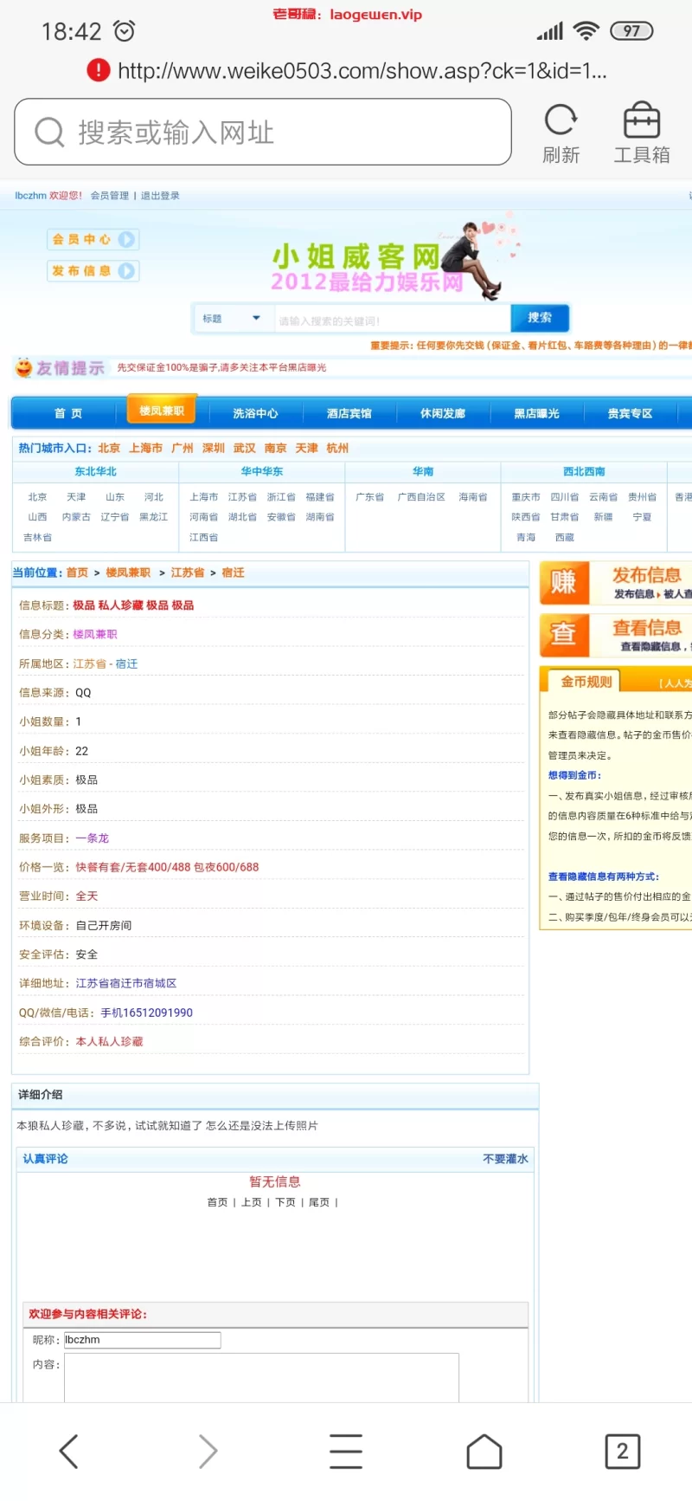Click the 昵称 nickname text field
Image resolution: width=692 pixels, height=1501 pixels.
pyautogui.click(x=143, y=1340)
